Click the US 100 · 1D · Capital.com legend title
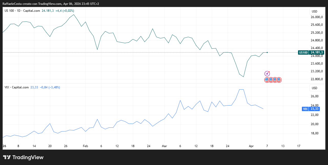 coord(23,11)
